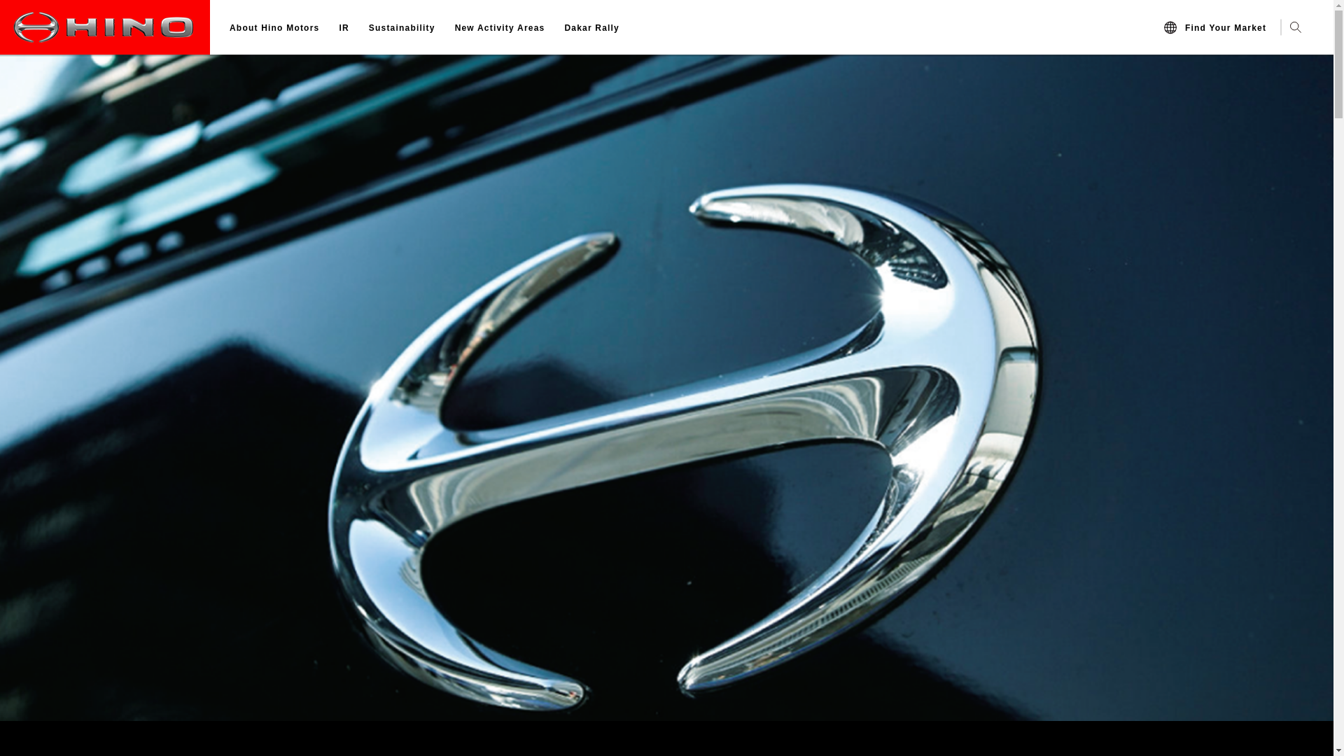This screenshot has width=1344, height=756.
Task: Select the Sustainability menu item
Action: (x=402, y=28)
